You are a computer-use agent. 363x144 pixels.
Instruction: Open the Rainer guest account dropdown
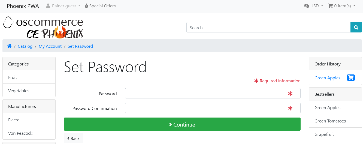pyautogui.click(x=63, y=6)
